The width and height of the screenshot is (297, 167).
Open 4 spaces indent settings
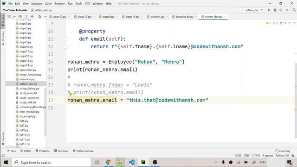tap(268, 155)
